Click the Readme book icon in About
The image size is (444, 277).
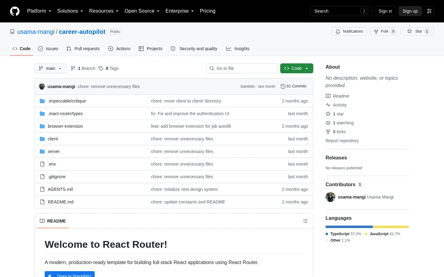click(x=328, y=96)
